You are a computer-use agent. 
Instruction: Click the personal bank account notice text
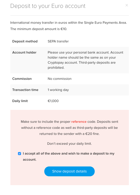point(85,60)
